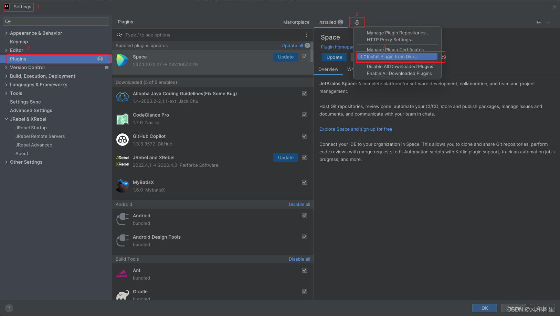Expand Languages & Frameworks
Viewport: 560px width, 316px height.
pyautogui.click(x=6, y=85)
